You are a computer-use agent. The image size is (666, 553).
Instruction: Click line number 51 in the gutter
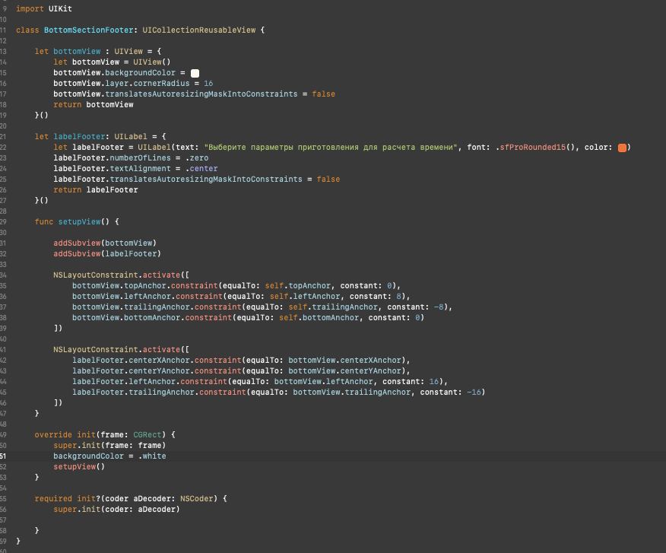[3, 456]
